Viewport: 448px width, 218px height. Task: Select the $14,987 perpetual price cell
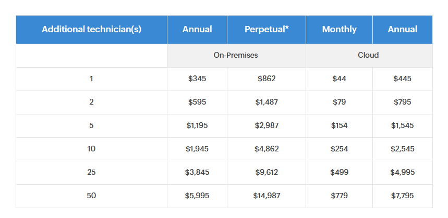pos(267,196)
